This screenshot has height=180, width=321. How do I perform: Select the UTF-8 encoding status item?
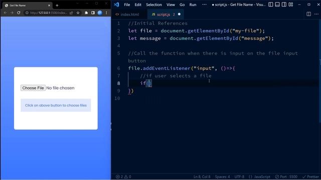239,176
